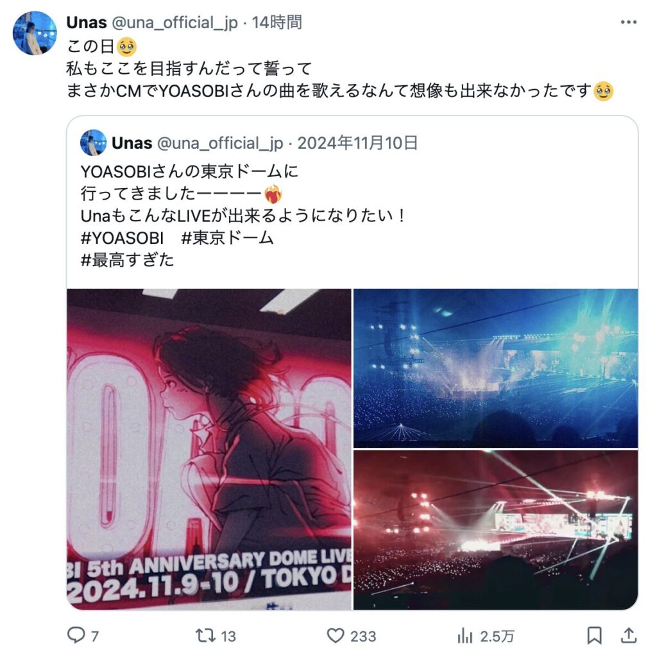Bookmark this post
The width and height of the screenshot is (655, 657).
pos(594,636)
